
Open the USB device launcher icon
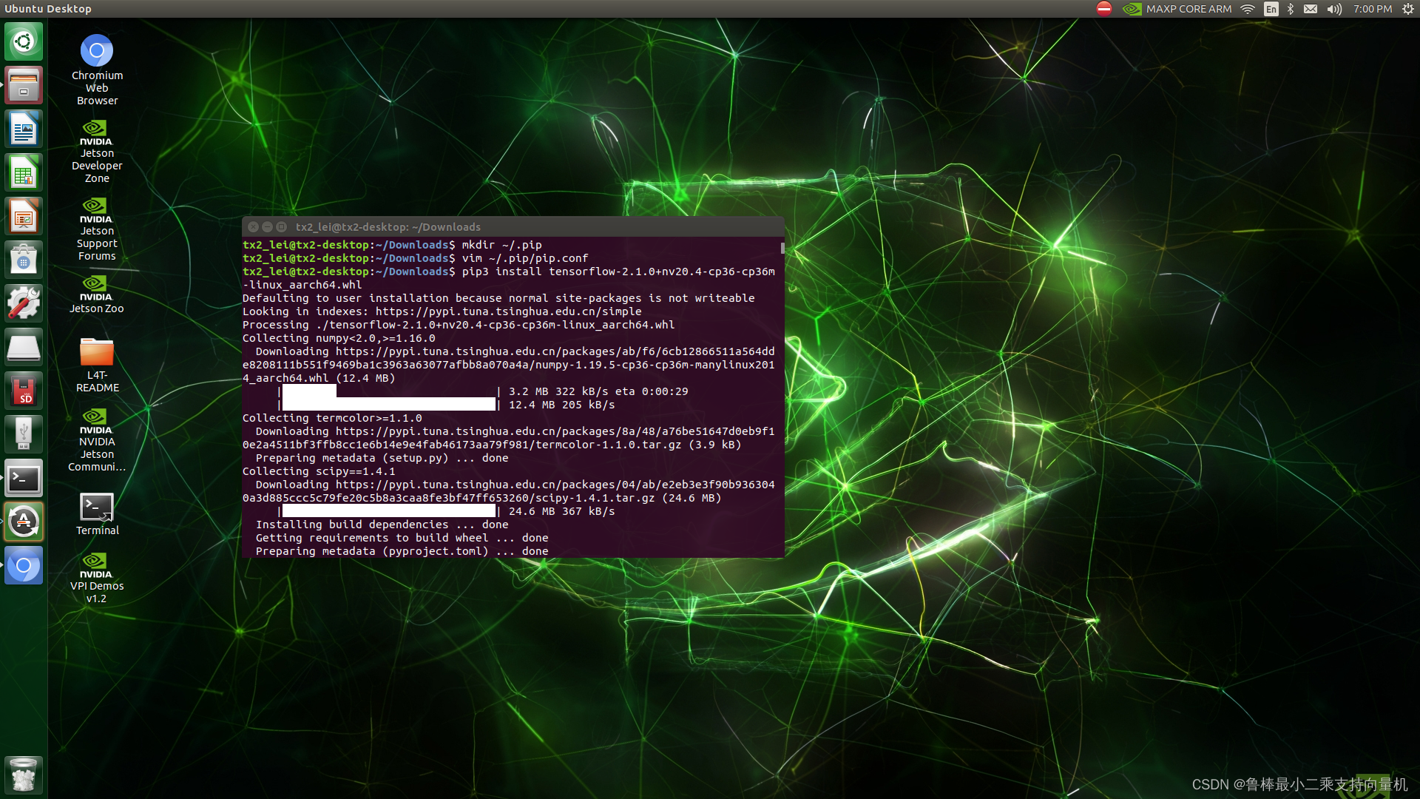pyautogui.click(x=24, y=434)
